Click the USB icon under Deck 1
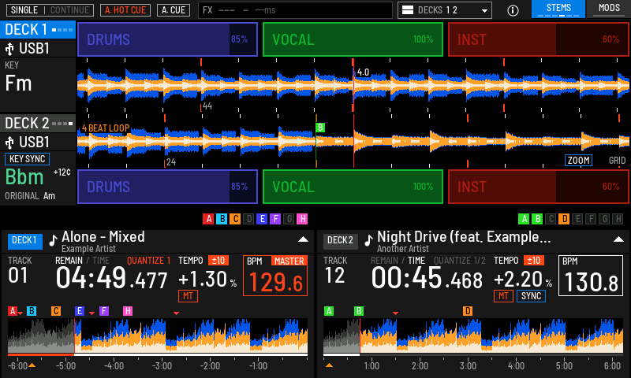631x378 pixels. point(9,49)
